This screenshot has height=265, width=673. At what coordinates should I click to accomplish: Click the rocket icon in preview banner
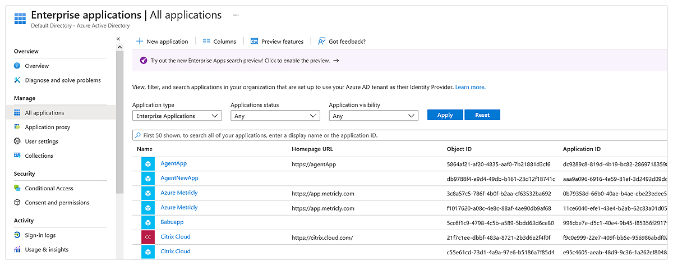click(144, 61)
